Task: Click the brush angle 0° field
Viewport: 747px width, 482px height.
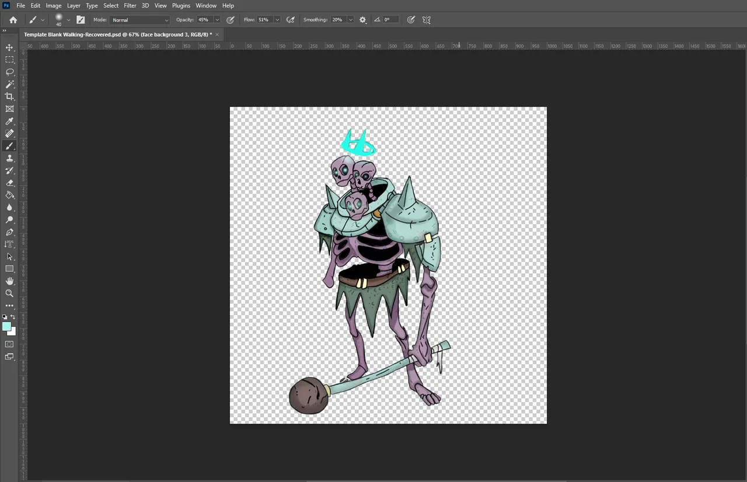Action: pyautogui.click(x=390, y=20)
